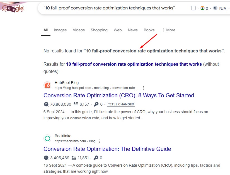Click the India flag icon in the search bar
230x175 pixels.
tap(202, 8)
